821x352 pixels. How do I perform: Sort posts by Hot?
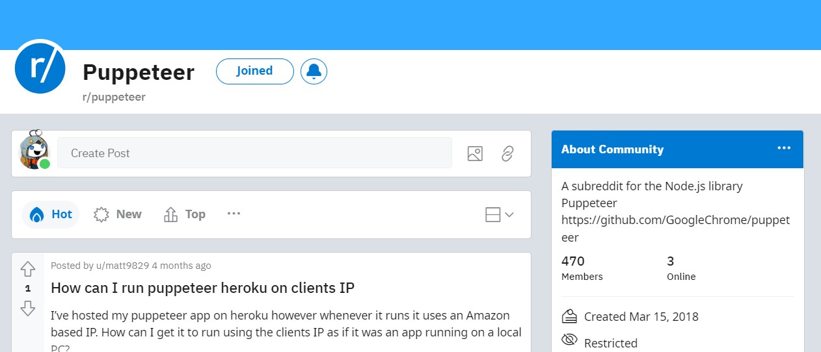coord(51,214)
